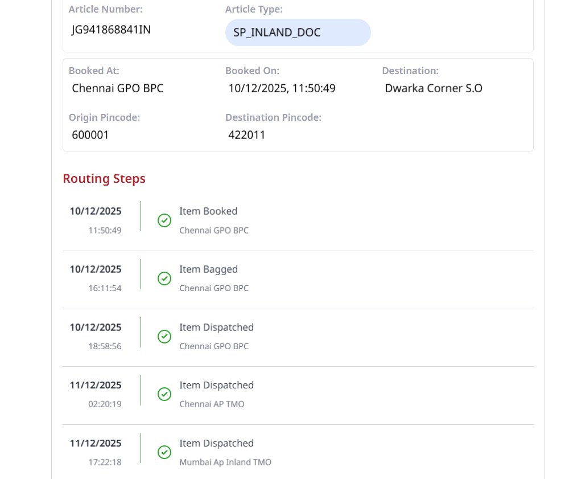Click the Item Bagged step title
The width and height of the screenshot is (569, 479).
209,269
